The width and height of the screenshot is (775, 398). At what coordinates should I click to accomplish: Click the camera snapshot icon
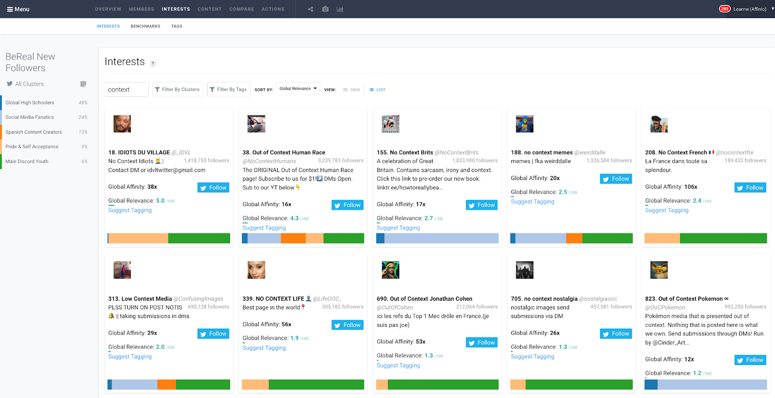(325, 9)
